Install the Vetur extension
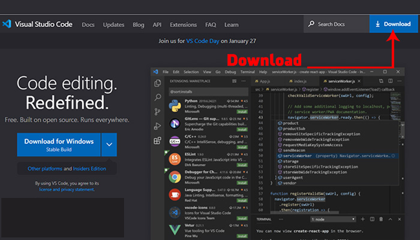Image resolution: width=420 pixels, height=240 pixels. coord(242,236)
